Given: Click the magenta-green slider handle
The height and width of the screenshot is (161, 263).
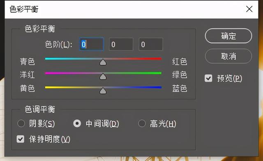Looking at the screenshot, I should [103, 77].
